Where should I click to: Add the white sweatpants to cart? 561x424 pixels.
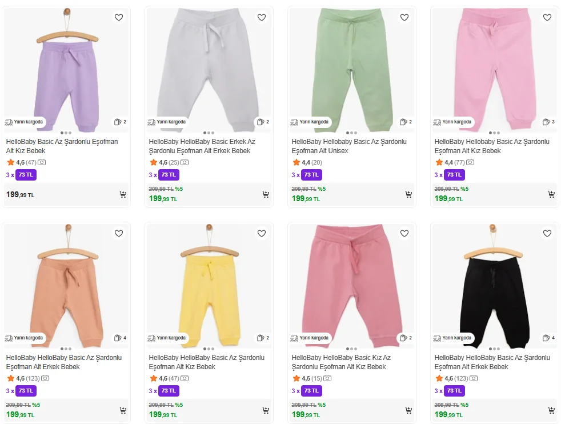(x=266, y=194)
